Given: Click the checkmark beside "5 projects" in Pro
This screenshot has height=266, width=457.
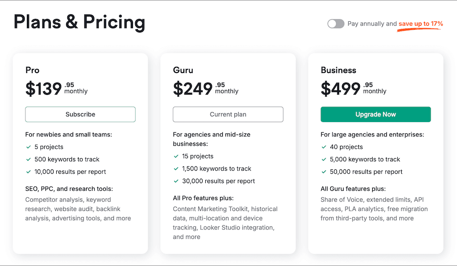Looking at the screenshot, I should [x=28, y=147].
